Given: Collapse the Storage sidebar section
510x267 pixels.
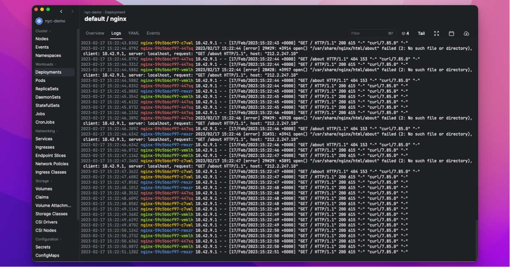Looking at the screenshot, I should click(x=51, y=181).
